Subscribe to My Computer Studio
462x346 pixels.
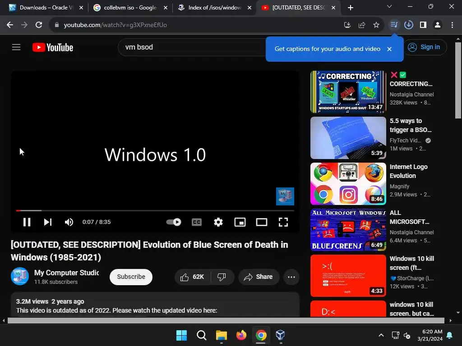[131, 277]
